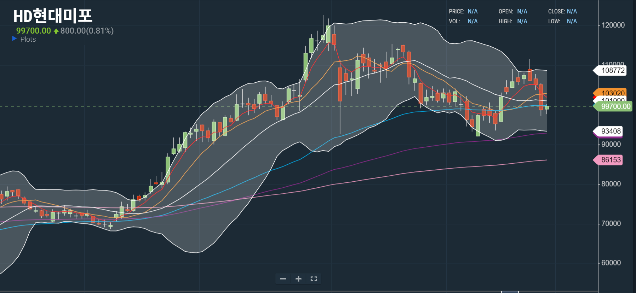The width and height of the screenshot is (636, 293).
Task: Click the pink 86153 moving average label
Action: coord(611,160)
